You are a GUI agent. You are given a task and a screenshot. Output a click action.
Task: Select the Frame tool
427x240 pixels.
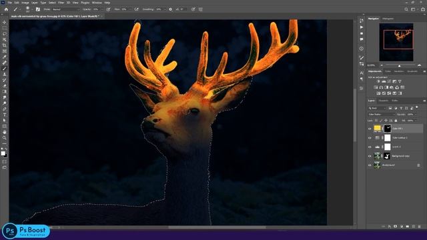pyautogui.click(x=5, y=51)
